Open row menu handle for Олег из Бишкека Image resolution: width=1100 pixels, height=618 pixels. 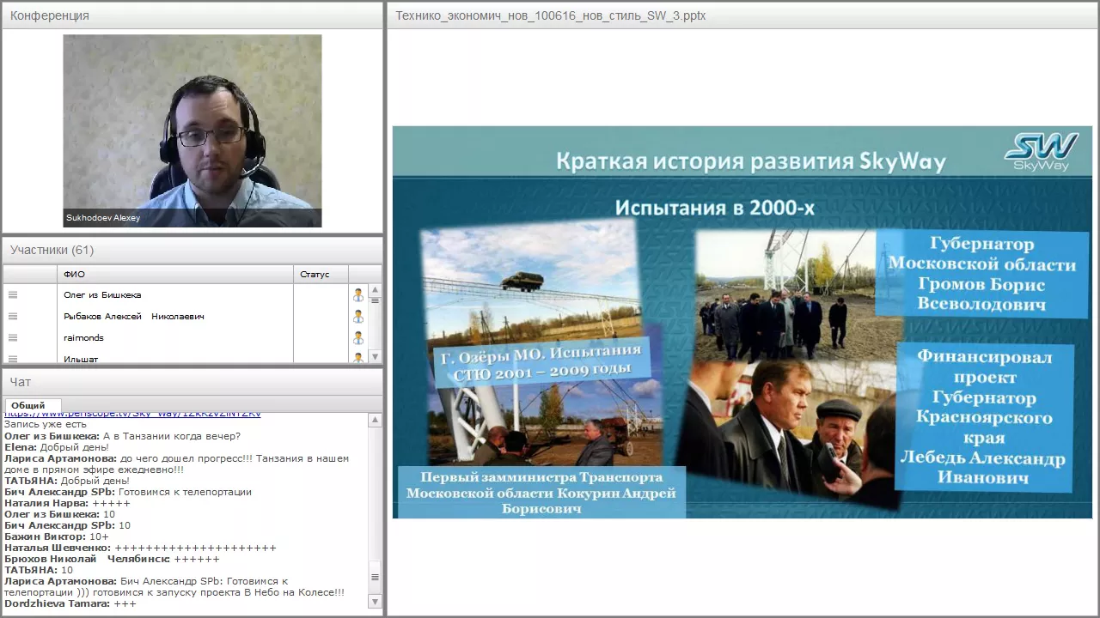13,294
